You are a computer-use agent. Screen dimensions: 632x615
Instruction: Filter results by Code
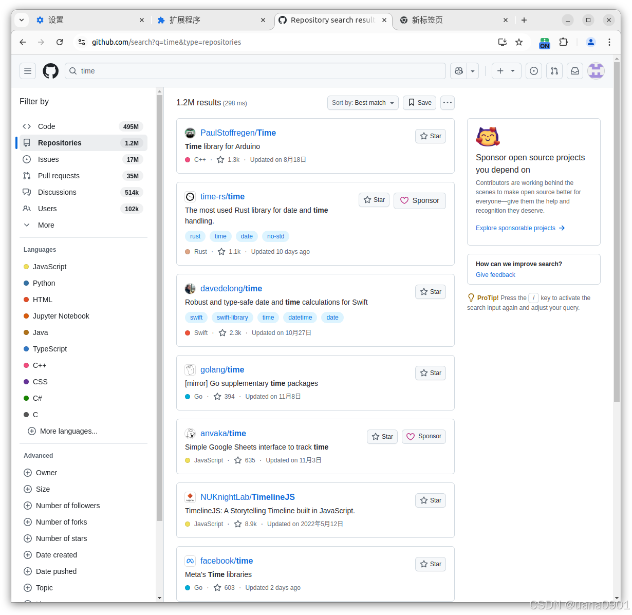pyautogui.click(x=82, y=126)
